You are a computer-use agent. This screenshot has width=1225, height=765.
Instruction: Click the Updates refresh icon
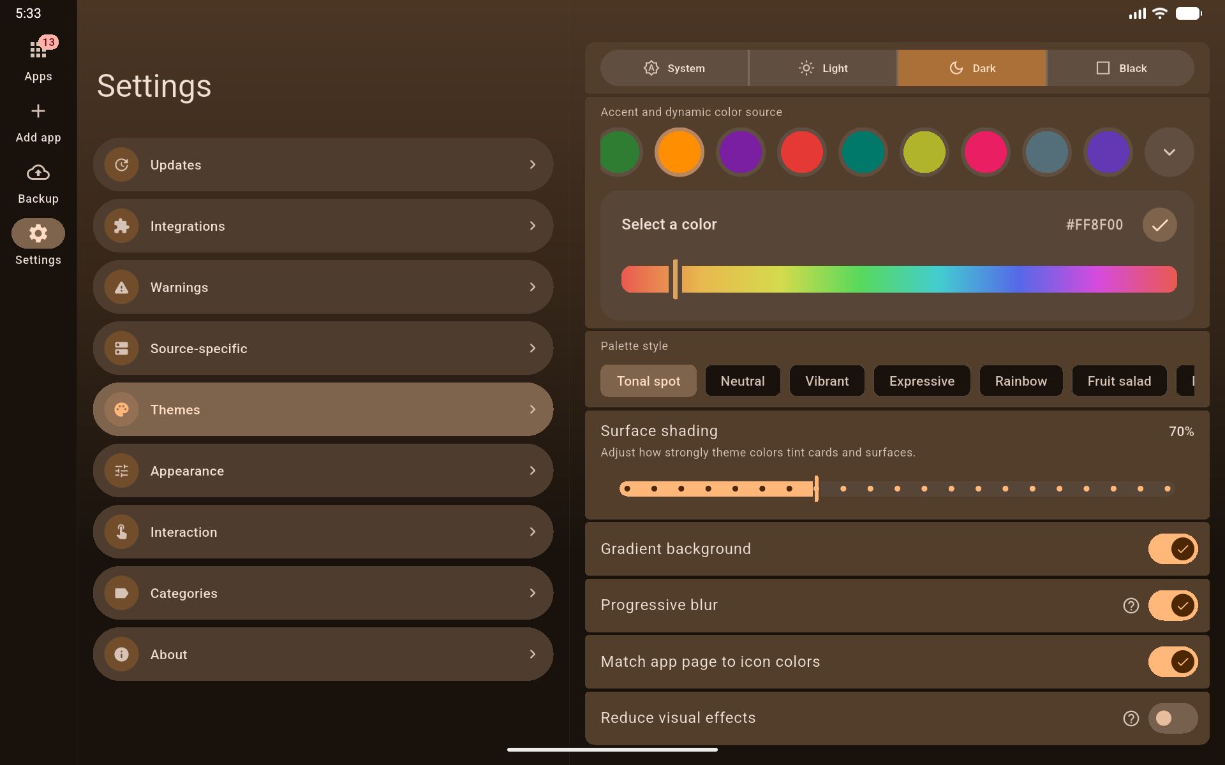click(x=121, y=164)
